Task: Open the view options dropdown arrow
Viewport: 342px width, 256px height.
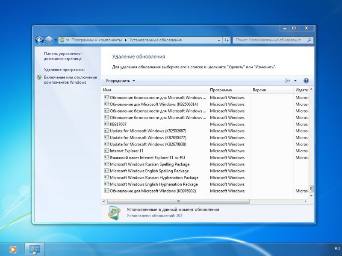Action: click(295, 81)
